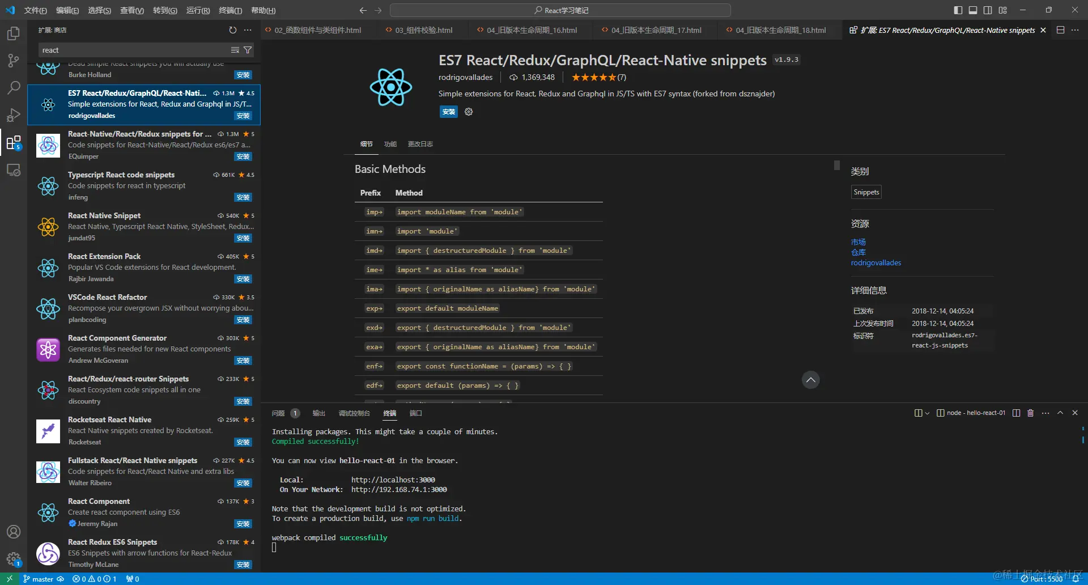Open the notifications bell
Viewport: 1088px width, 585px height.
pyautogui.click(x=1076, y=579)
